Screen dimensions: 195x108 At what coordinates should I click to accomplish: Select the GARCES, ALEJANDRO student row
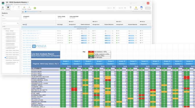pyautogui.click(x=46, y=78)
